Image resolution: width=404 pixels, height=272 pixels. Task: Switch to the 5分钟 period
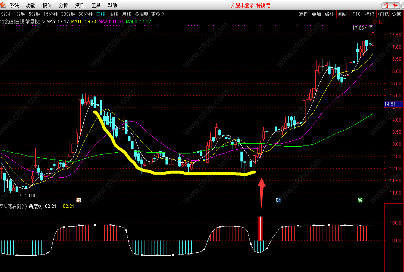pos(34,14)
